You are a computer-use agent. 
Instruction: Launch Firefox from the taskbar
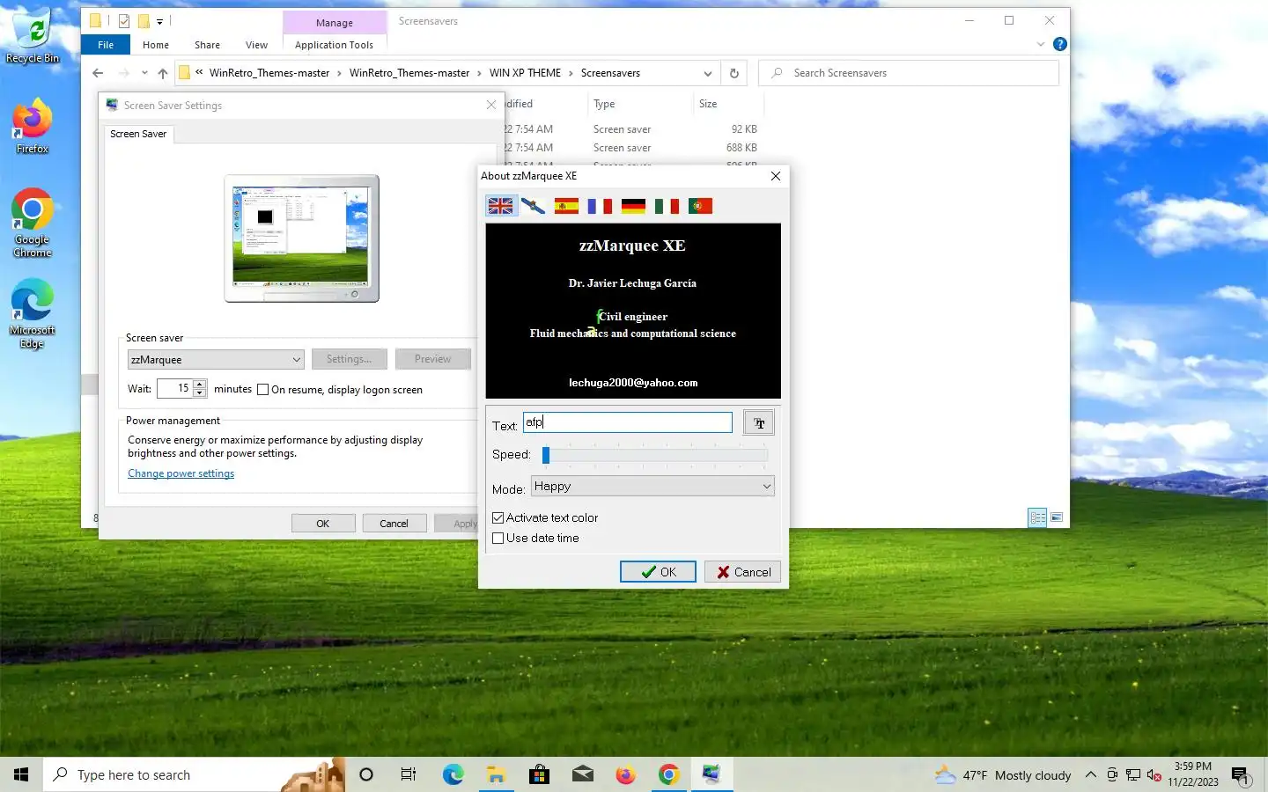coord(625,774)
